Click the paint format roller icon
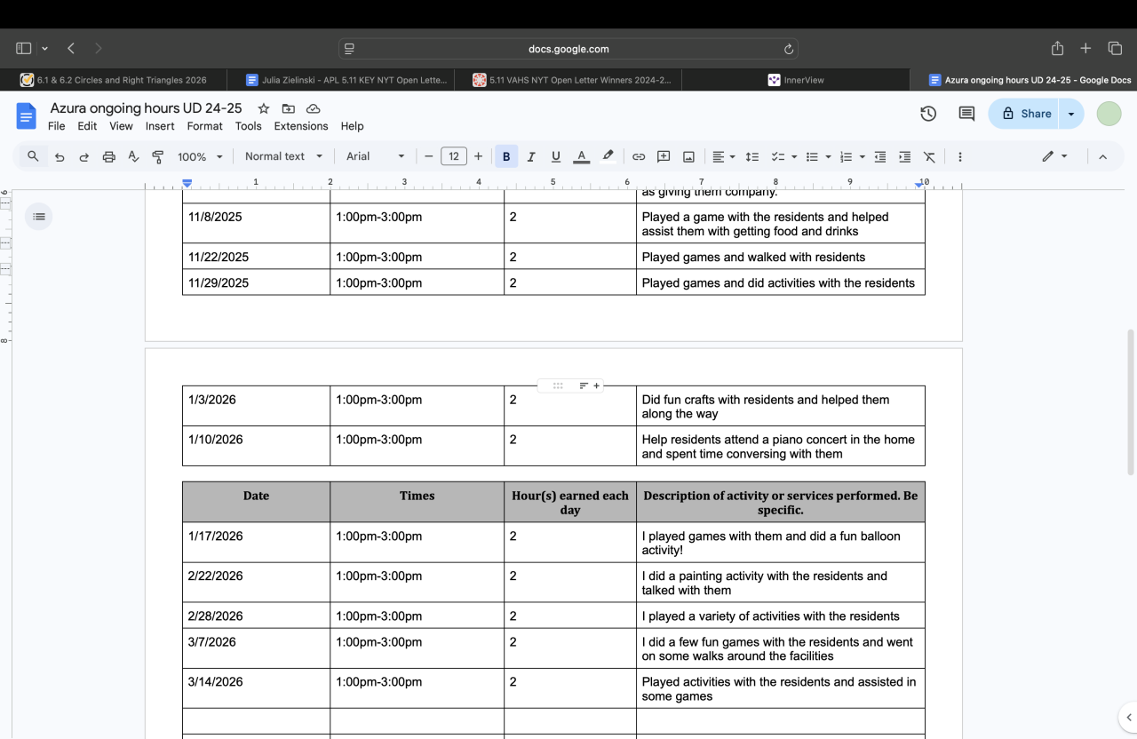1137x739 pixels. point(158,156)
